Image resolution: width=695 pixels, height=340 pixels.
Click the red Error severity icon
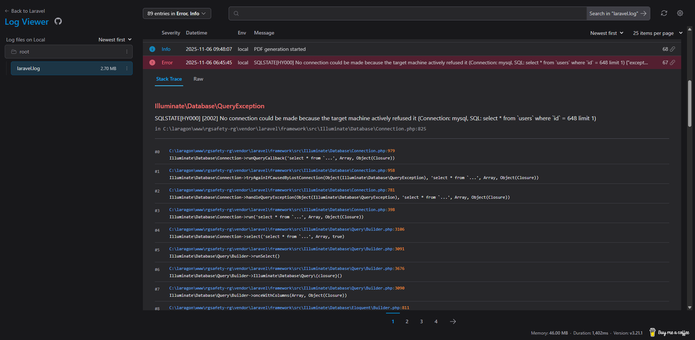tap(152, 62)
